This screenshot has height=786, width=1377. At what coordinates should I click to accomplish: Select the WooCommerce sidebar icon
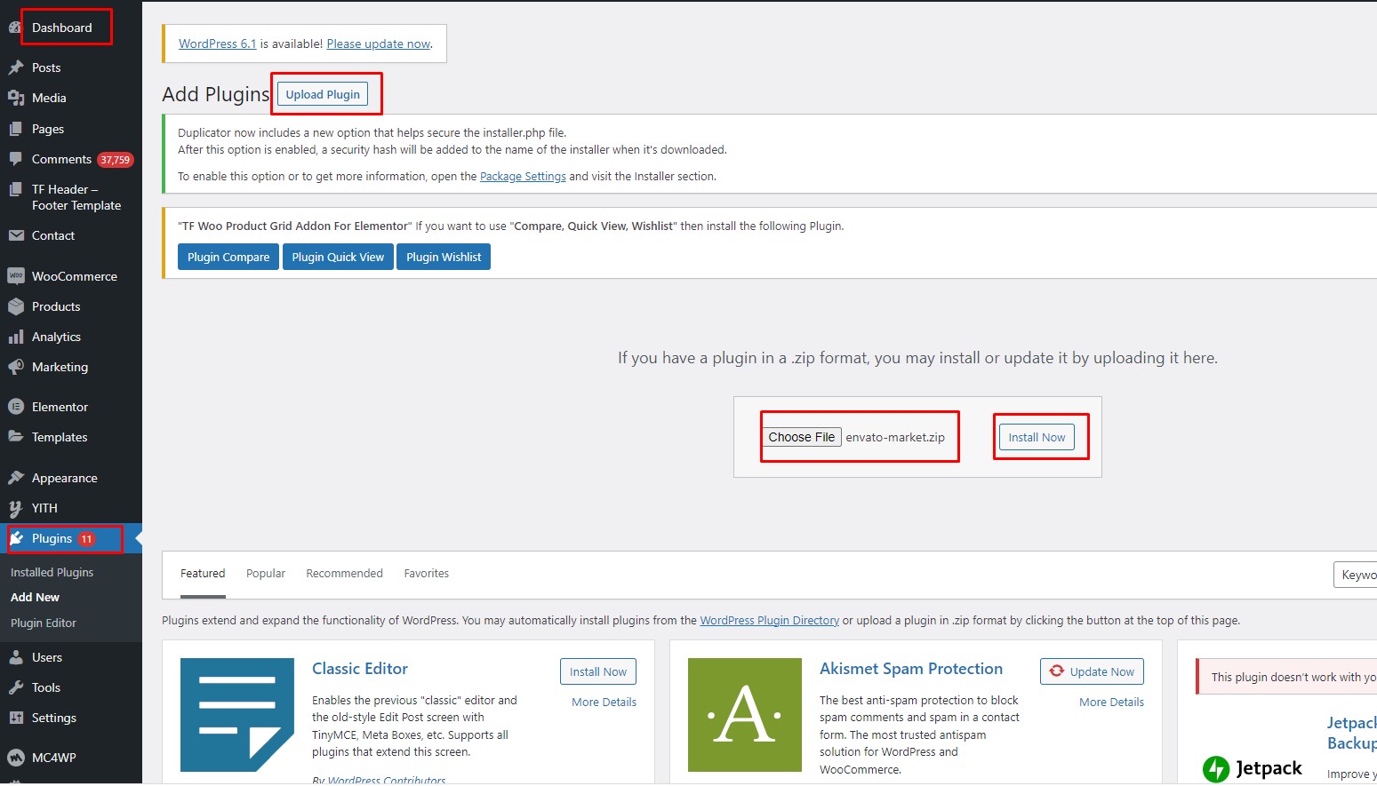click(16, 275)
